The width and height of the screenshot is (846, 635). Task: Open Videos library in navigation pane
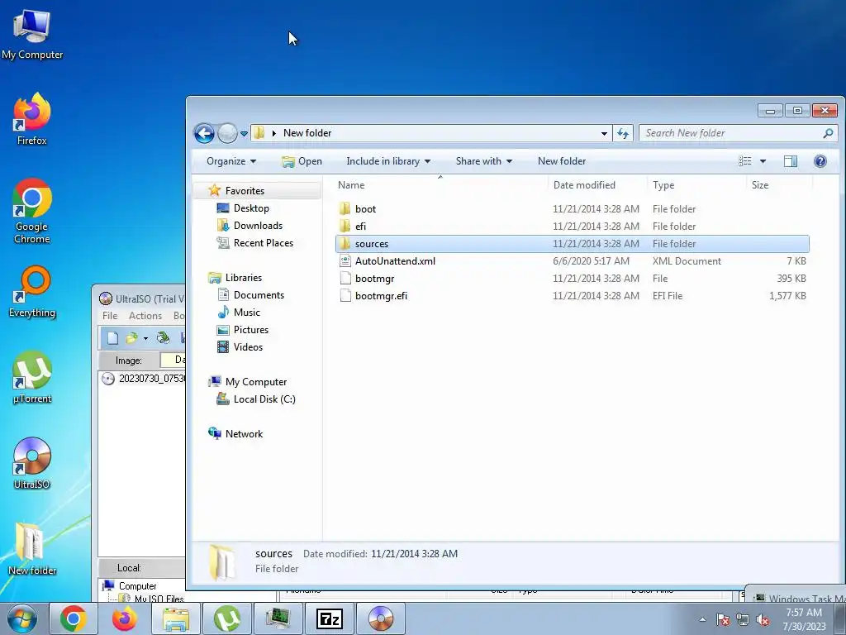tap(248, 347)
